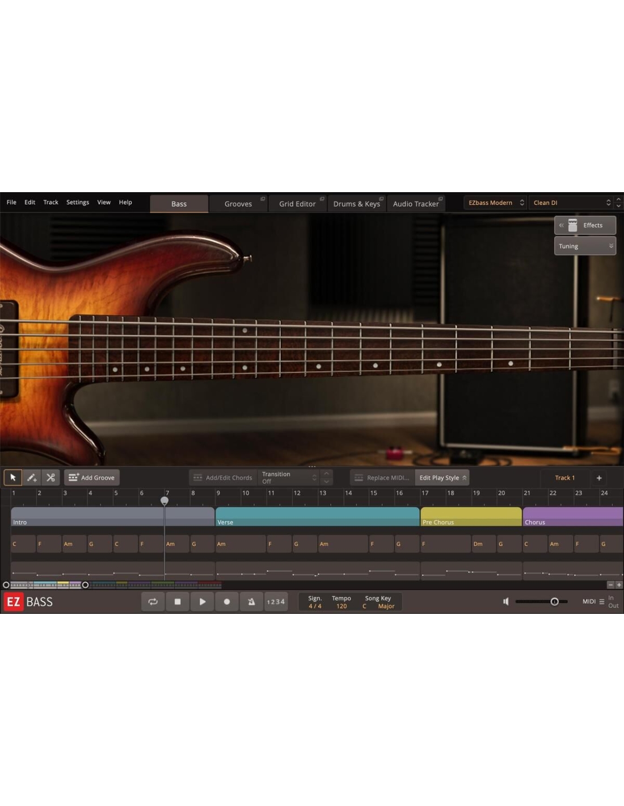Click right handle of song overview scrollbar

point(85,585)
